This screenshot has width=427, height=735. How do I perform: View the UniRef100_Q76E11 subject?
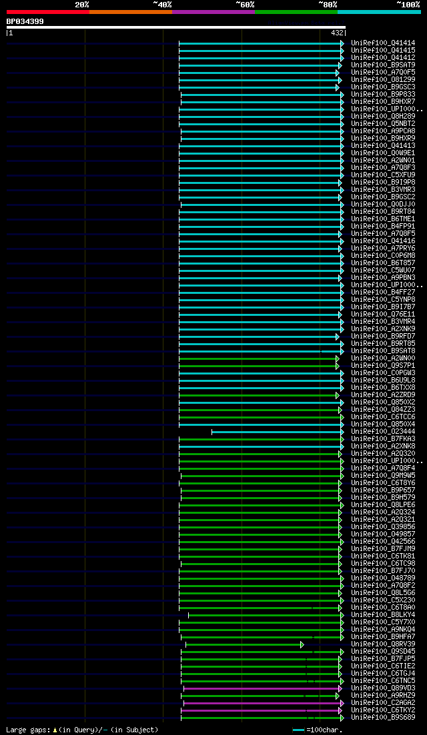point(383,314)
